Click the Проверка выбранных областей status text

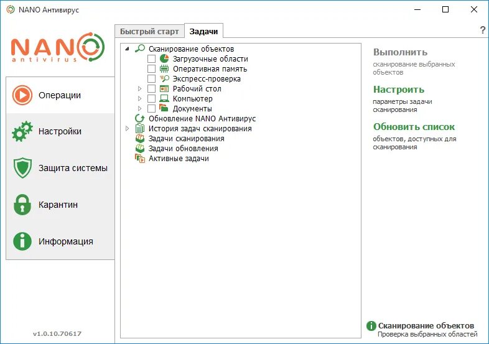click(427, 334)
